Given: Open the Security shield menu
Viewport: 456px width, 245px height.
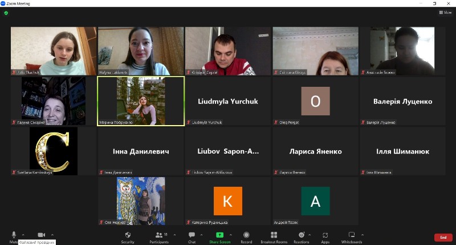Looking at the screenshot, I should (128, 238).
